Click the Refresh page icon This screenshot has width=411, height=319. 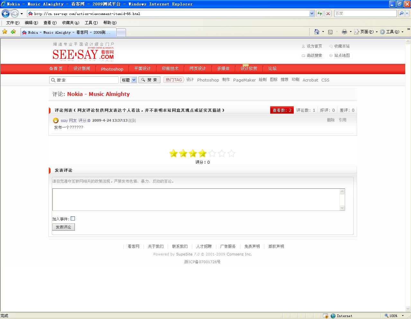click(320, 13)
